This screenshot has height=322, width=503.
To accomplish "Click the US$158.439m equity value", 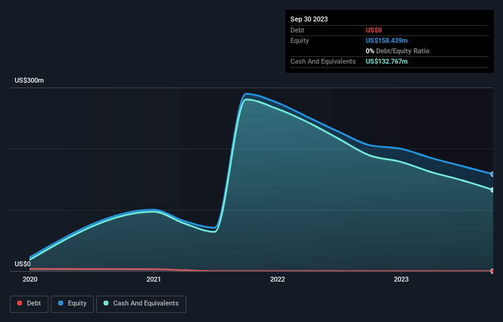I will pyautogui.click(x=387, y=40).
